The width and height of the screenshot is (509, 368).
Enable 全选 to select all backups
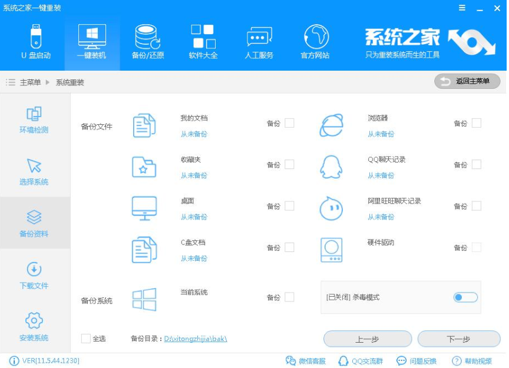click(x=85, y=339)
